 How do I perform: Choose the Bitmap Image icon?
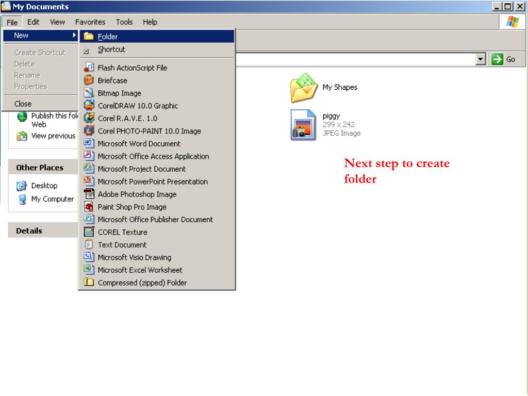coord(89,93)
